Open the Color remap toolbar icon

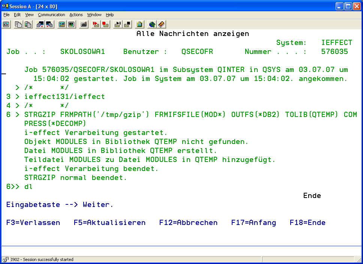click(x=71, y=24)
